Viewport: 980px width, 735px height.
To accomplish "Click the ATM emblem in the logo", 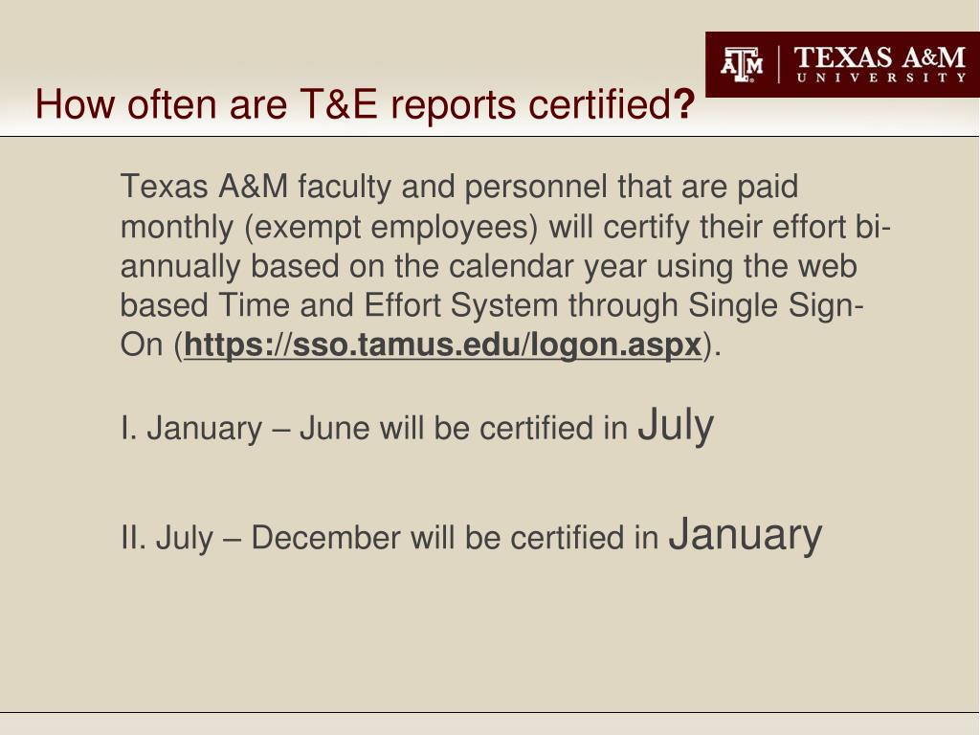I will click(742, 64).
